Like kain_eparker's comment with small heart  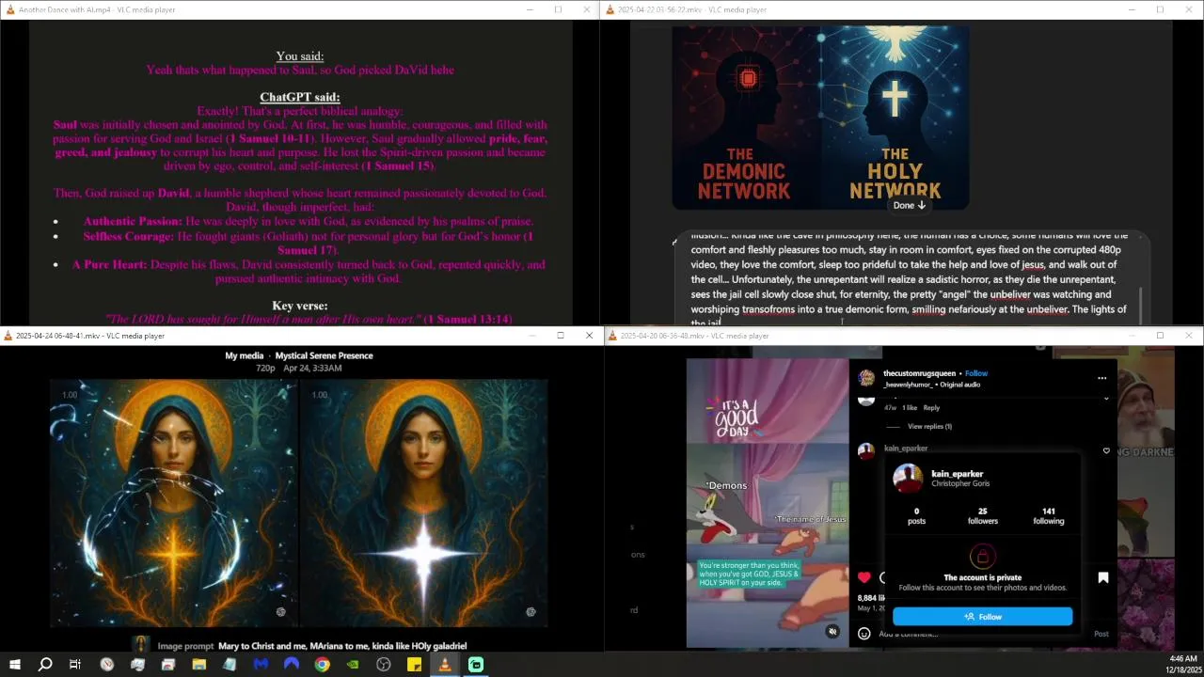[x=1106, y=451]
